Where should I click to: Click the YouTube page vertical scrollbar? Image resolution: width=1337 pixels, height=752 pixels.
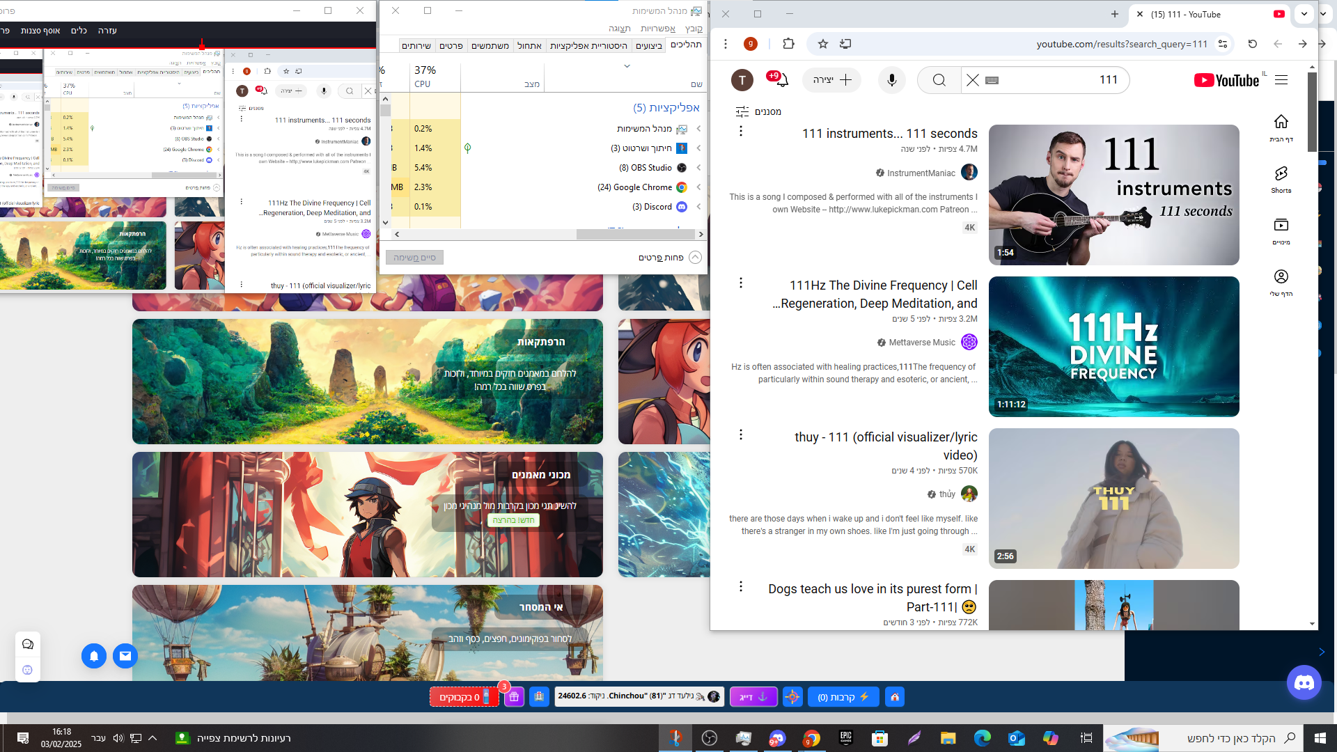tap(1312, 111)
